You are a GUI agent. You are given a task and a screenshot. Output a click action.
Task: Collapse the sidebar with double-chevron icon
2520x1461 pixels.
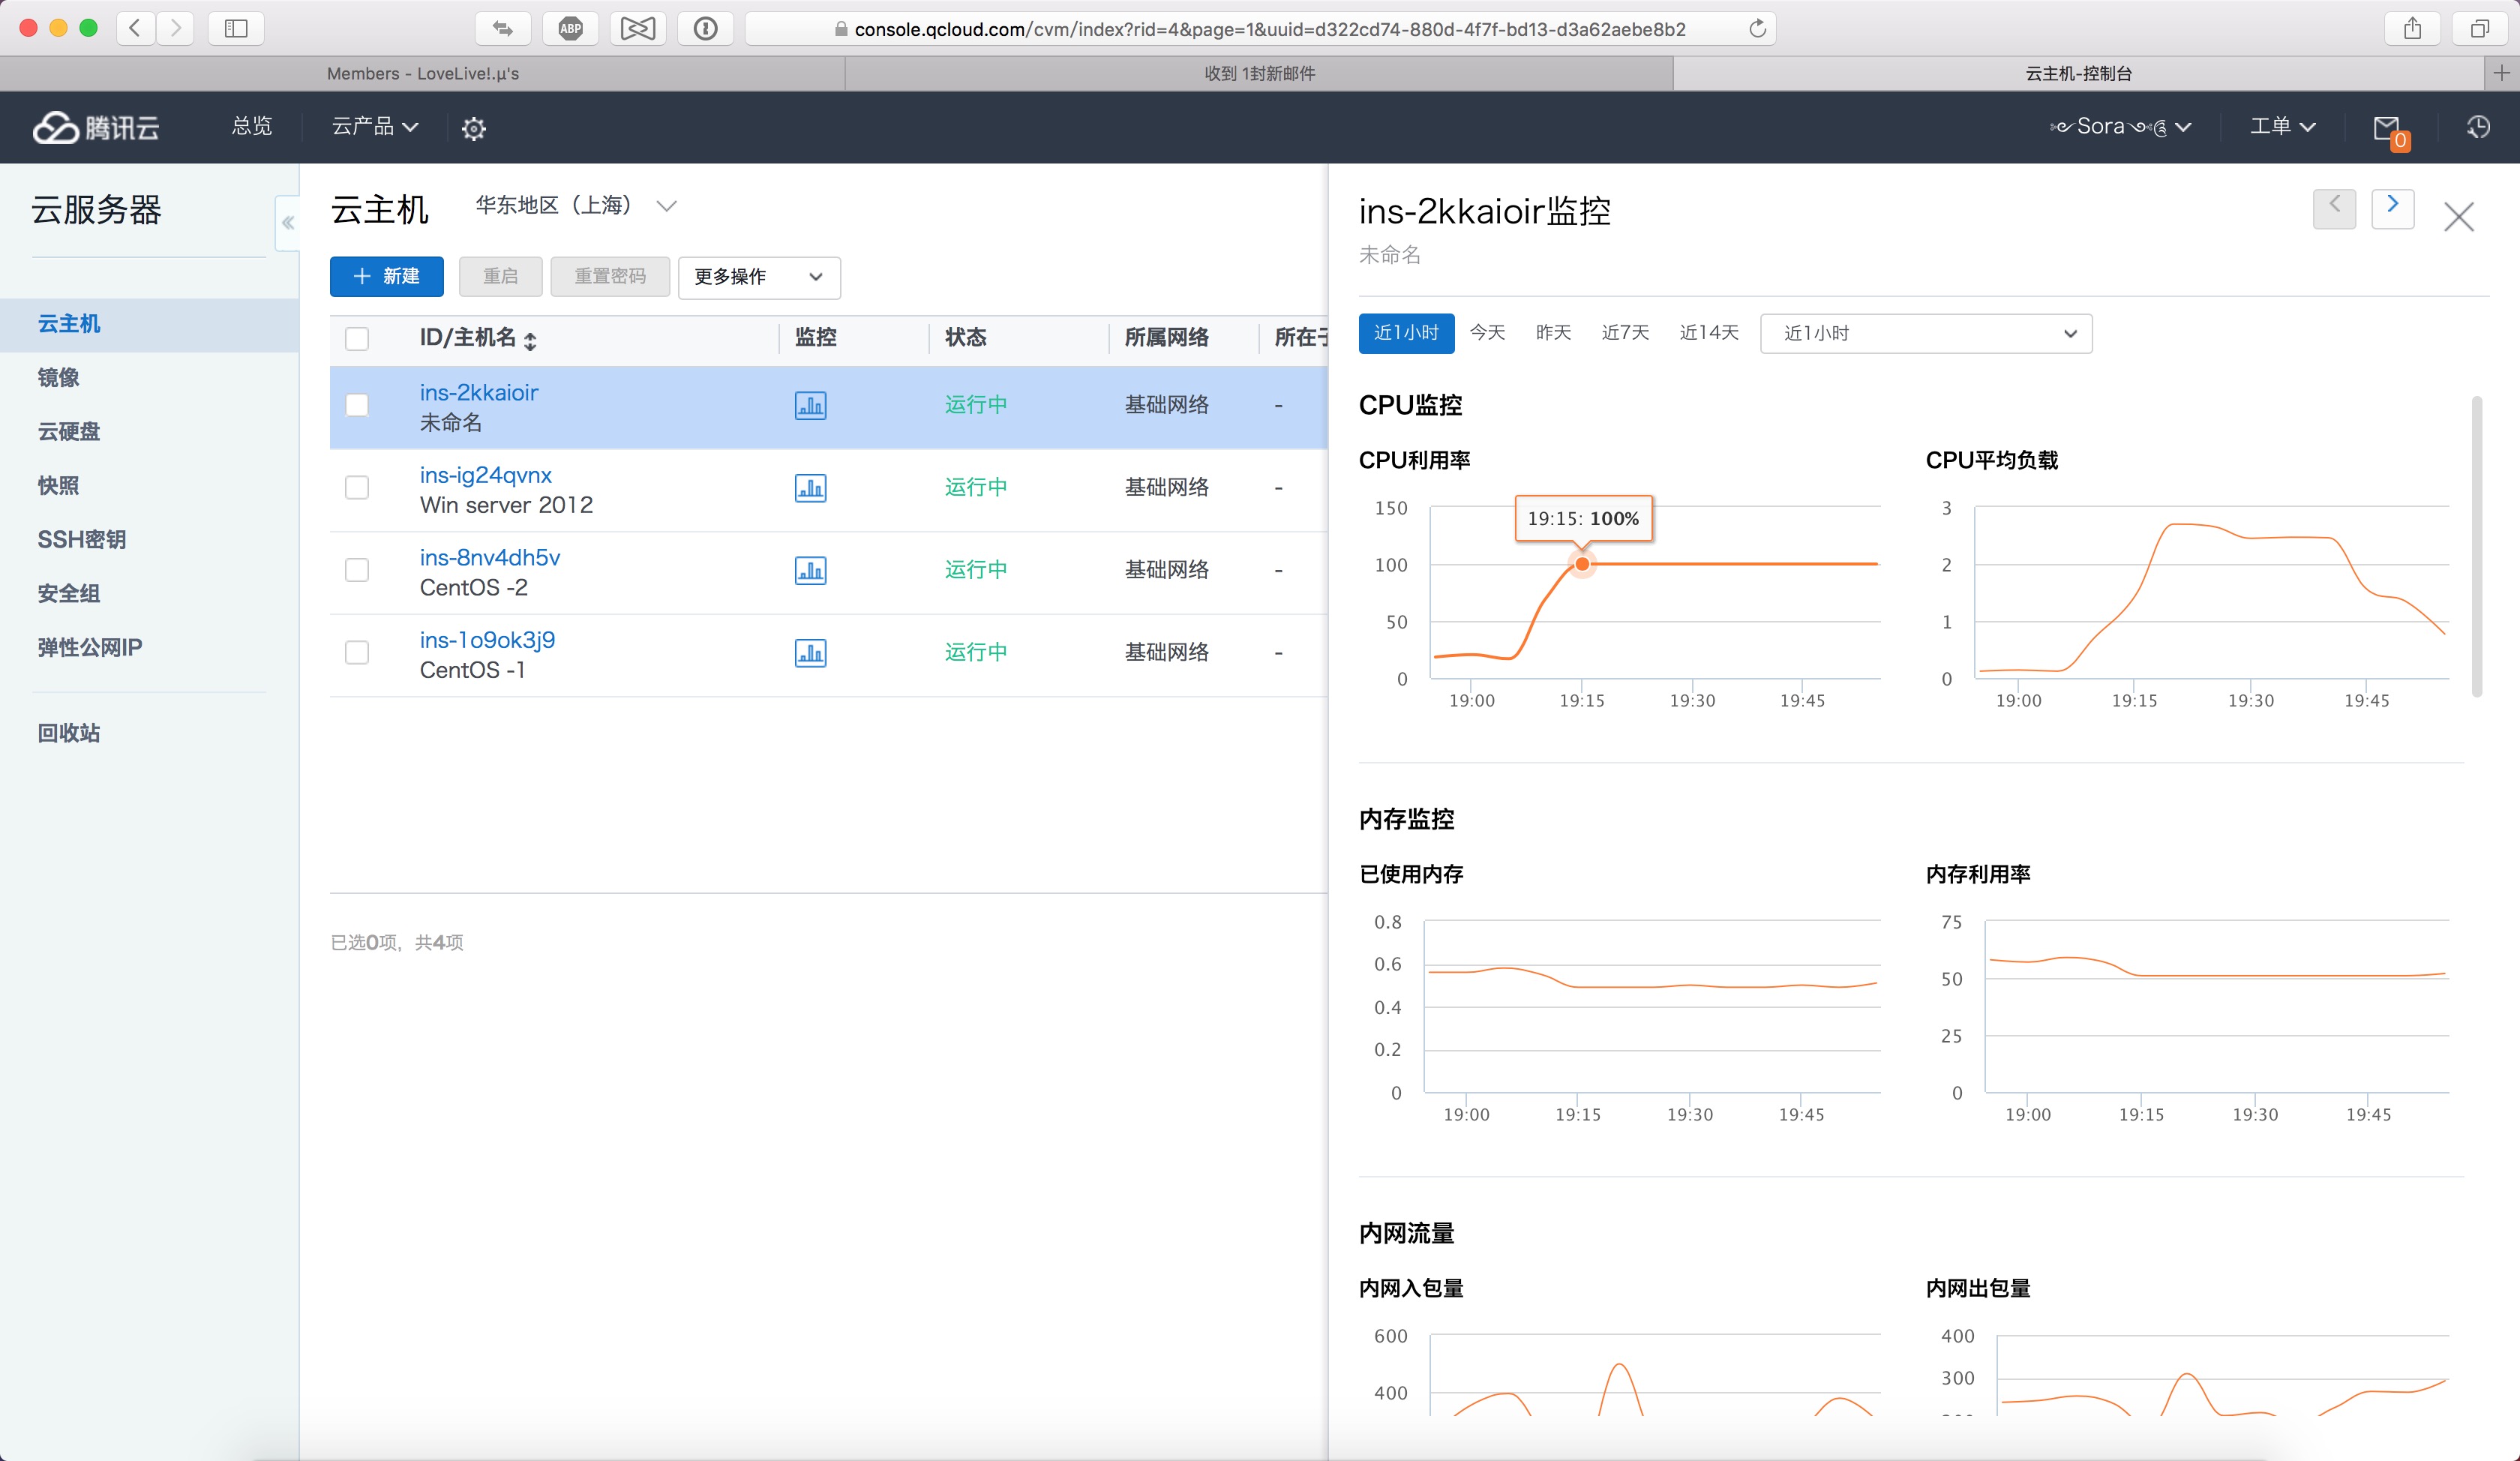click(x=288, y=223)
